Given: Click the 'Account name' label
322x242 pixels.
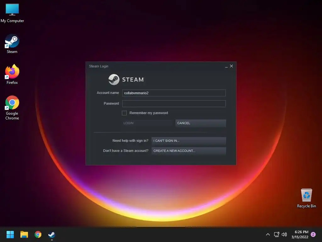Looking at the screenshot, I should coord(108,93).
